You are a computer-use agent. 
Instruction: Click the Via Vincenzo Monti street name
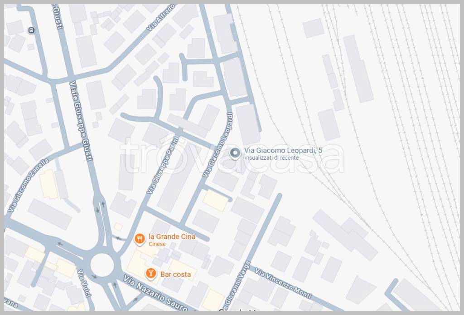[283, 283]
